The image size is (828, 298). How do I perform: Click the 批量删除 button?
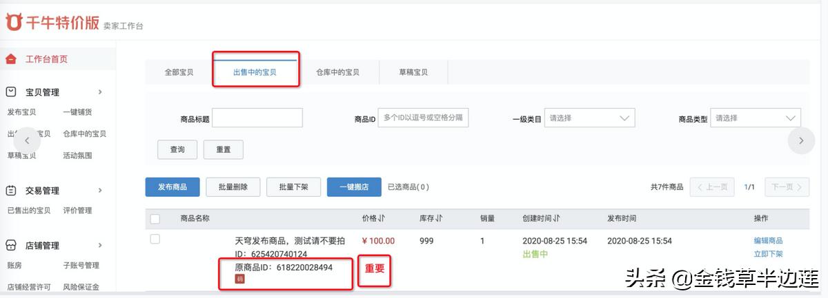233,187
